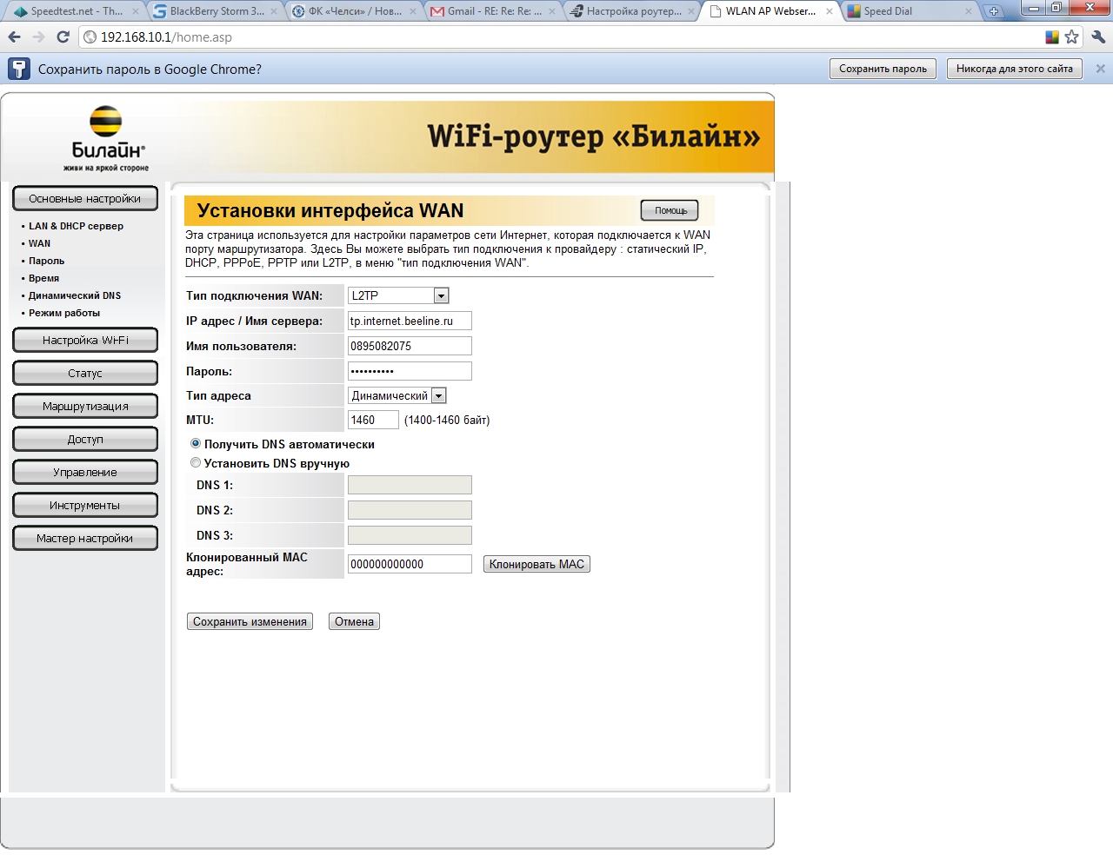Open the address type 'Динамический' dropdown
This screenshot has height=855, width=1113.
coord(397,395)
